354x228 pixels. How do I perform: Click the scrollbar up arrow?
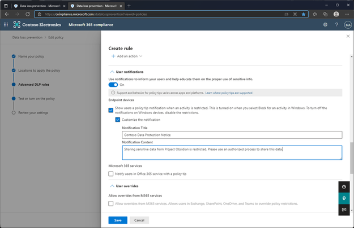pyautogui.click(x=351, y=56)
